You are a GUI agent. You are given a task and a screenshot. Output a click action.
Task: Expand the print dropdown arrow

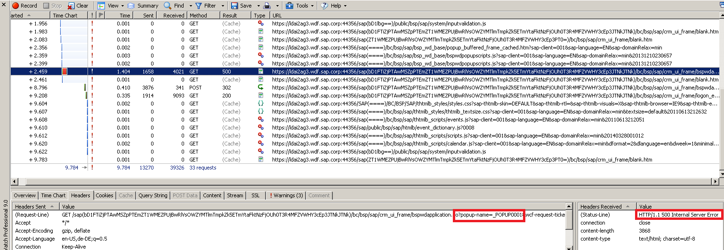coord(276,6)
